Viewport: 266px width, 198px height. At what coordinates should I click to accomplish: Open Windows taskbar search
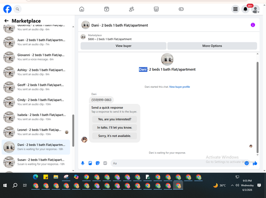pos(15,185)
